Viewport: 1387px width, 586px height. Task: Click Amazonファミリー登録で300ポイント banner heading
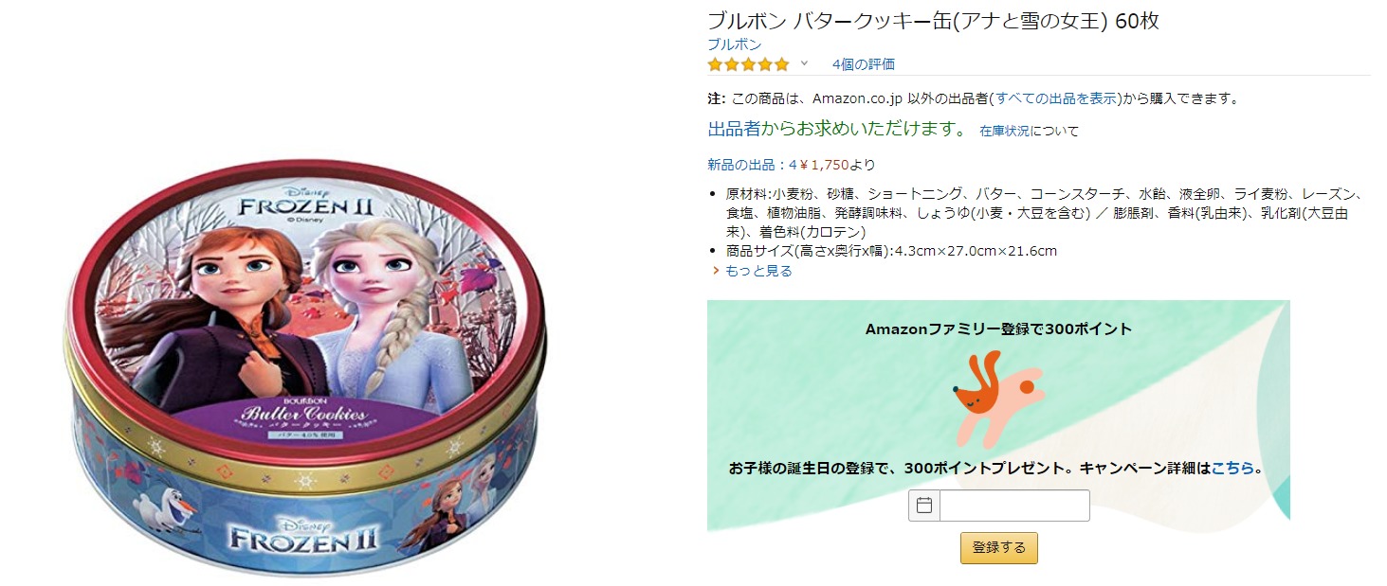(x=998, y=329)
